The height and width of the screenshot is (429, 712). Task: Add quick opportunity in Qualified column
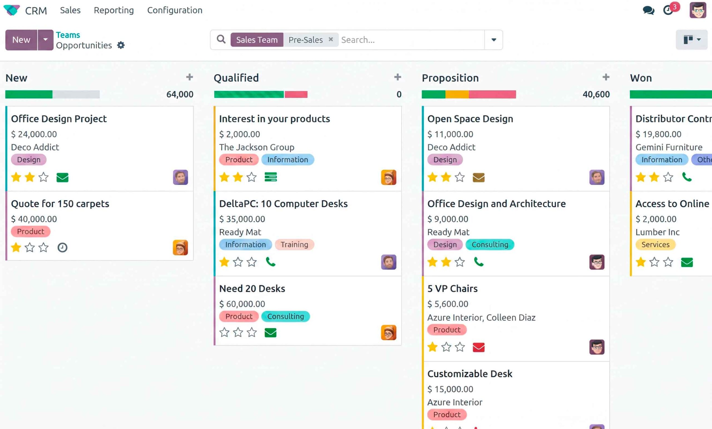coord(398,77)
